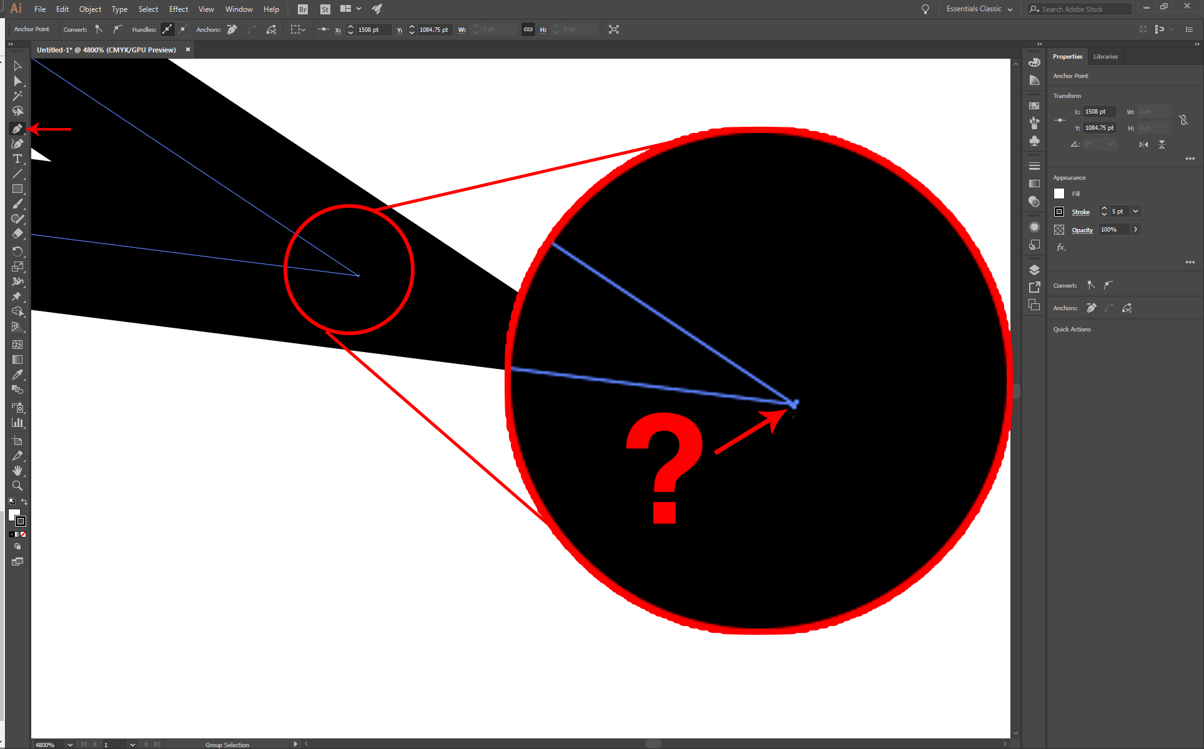Viewport: 1204px width, 749px height.
Task: Select the Hand tool
Action: (17, 471)
